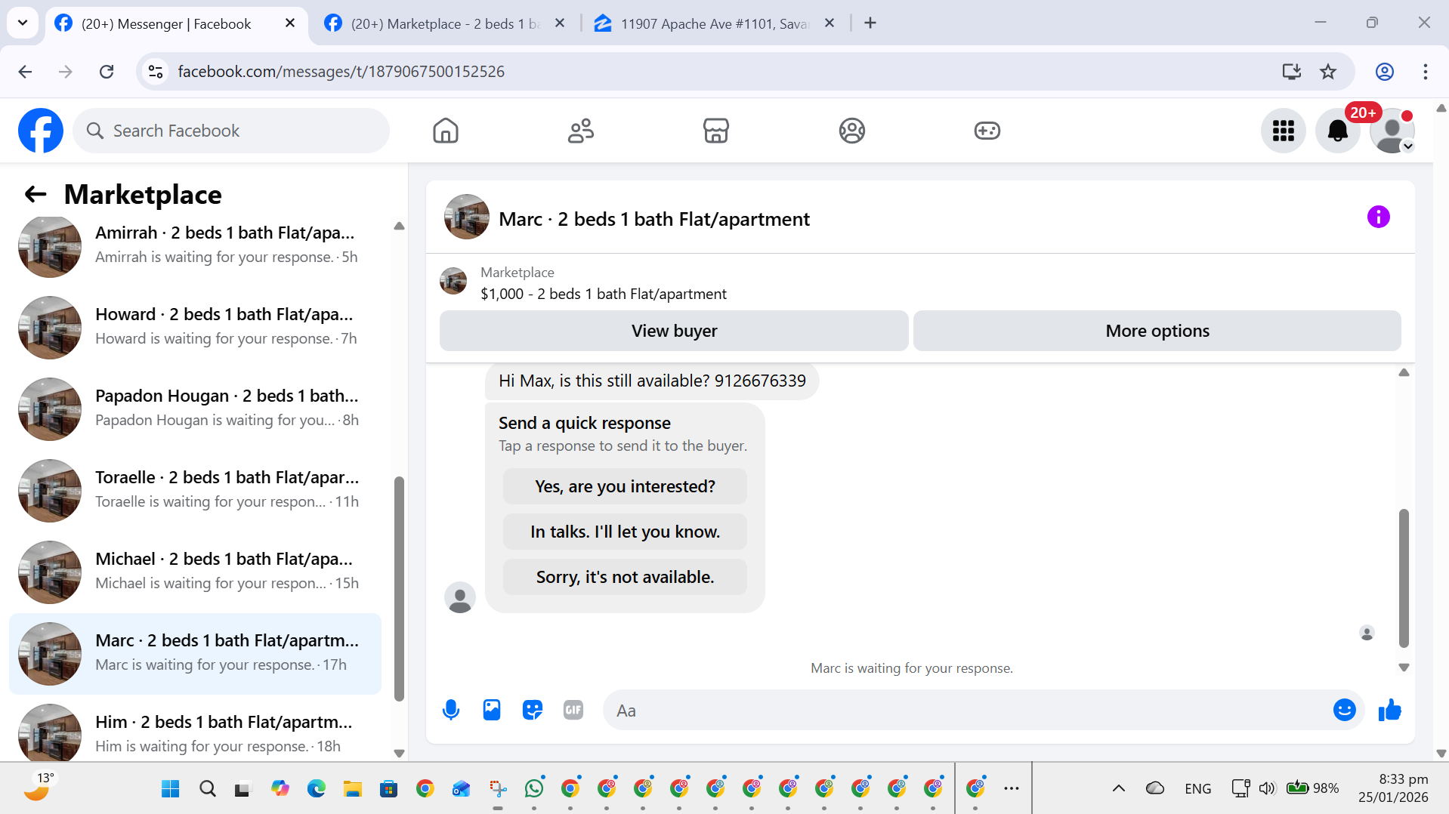
Task: Click the Search Facebook field
Action: 231,131
